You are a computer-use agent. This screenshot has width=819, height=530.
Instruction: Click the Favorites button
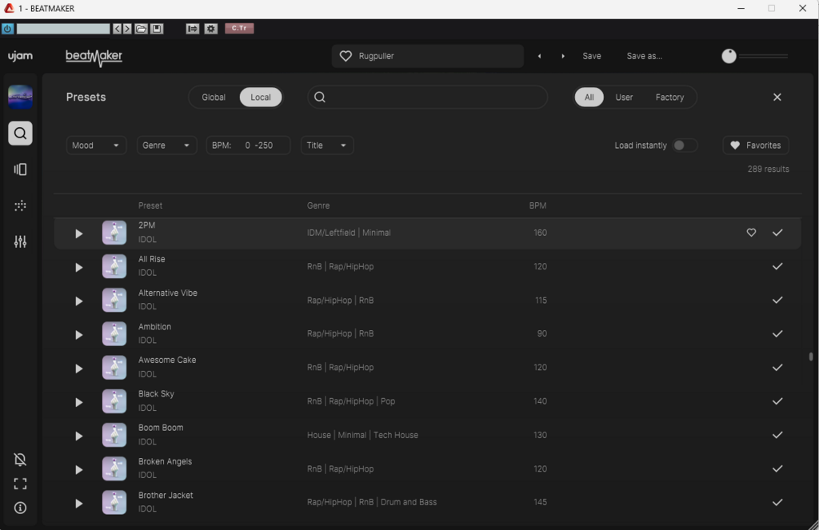click(755, 145)
